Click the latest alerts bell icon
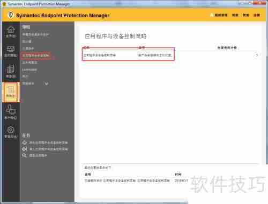 [x=212, y=15]
